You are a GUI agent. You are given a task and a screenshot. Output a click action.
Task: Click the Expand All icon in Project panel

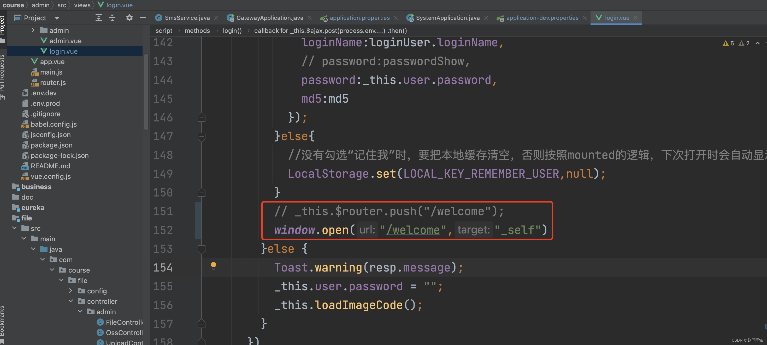pos(99,18)
